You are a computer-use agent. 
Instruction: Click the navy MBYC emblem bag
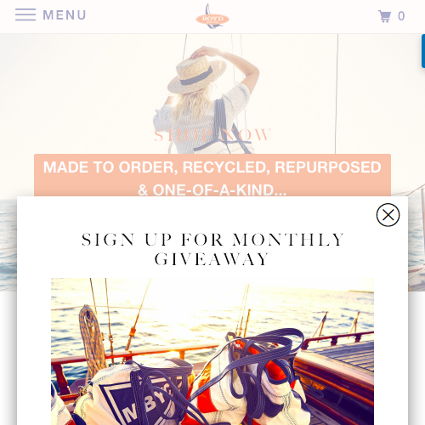pos(133,397)
